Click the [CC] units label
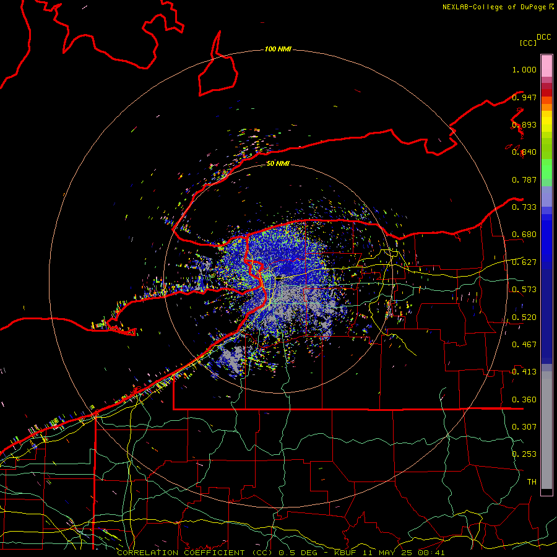The image size is (557, 557). point(528,43)
